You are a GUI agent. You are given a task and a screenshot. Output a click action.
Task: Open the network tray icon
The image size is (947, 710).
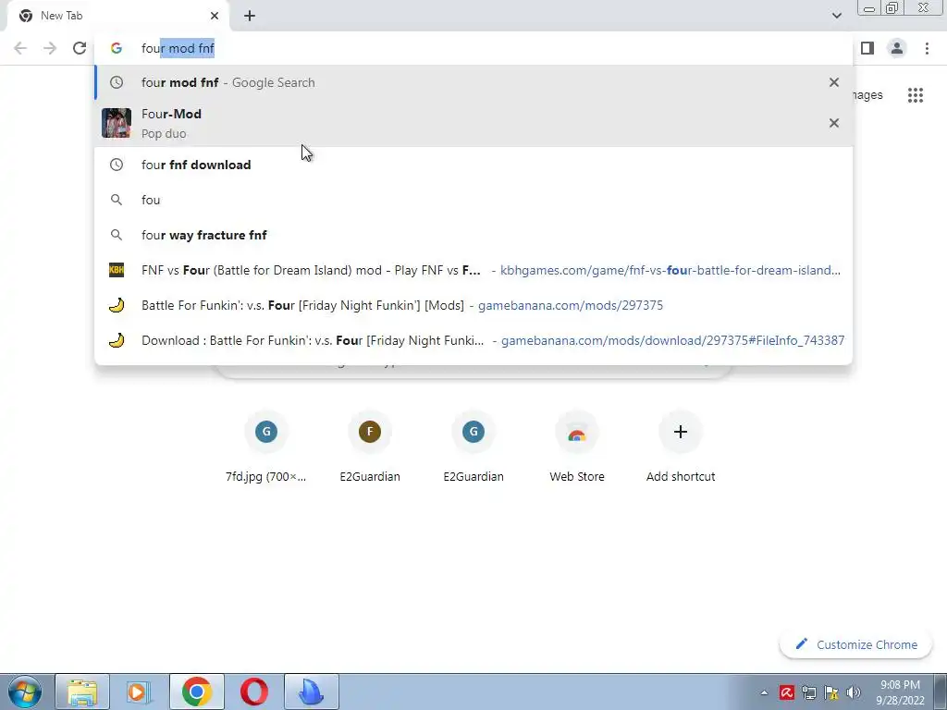click(808, 692)
